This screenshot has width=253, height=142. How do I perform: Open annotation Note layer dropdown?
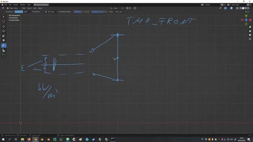(x=27, y=12)
